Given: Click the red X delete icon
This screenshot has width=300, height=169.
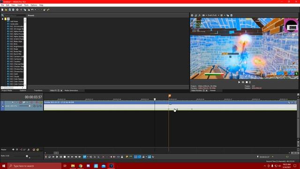Looking at the screenshot, I should [x=103, y=157].
